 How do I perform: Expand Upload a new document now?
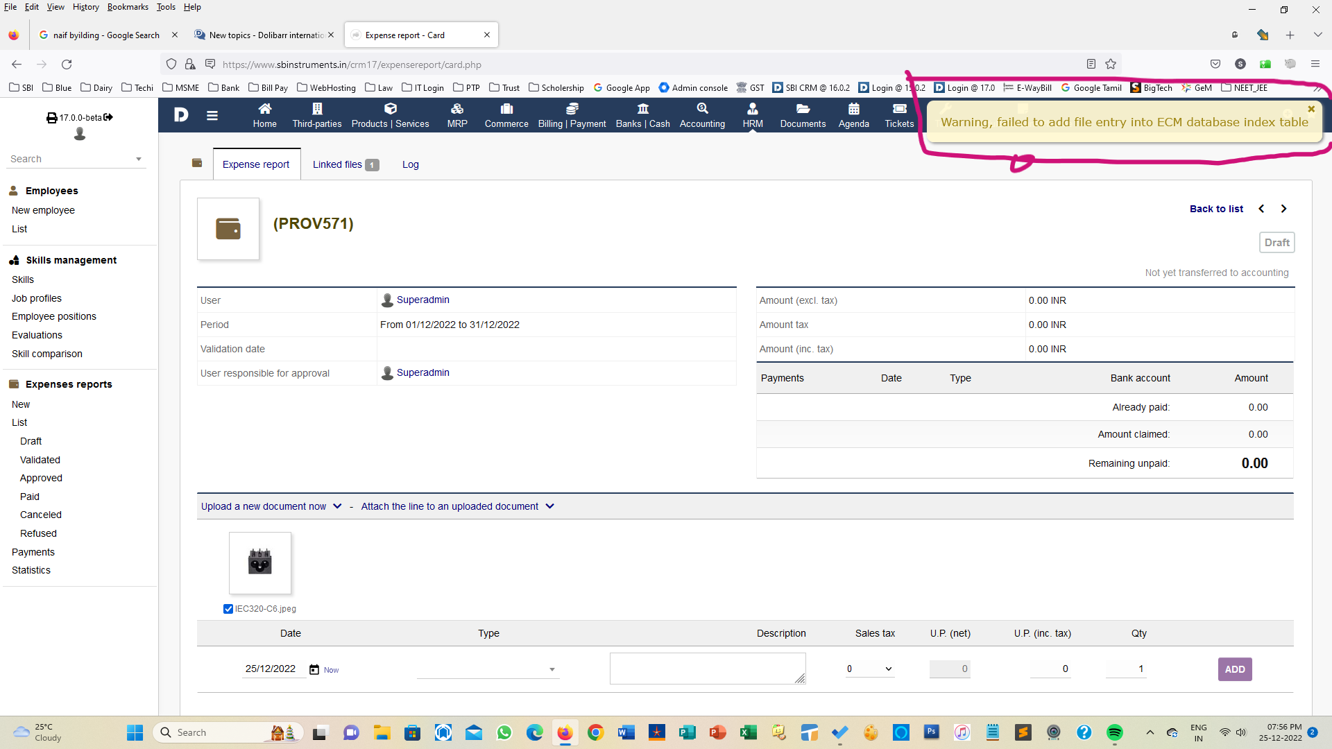point(271,506)
